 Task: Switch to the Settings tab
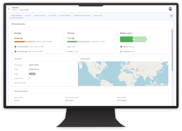[x=28, y=16]
